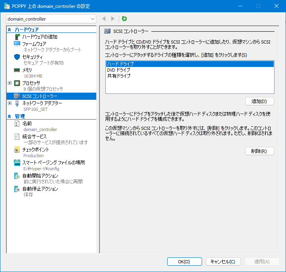Open 統合サービス settings item

[34, 137]
